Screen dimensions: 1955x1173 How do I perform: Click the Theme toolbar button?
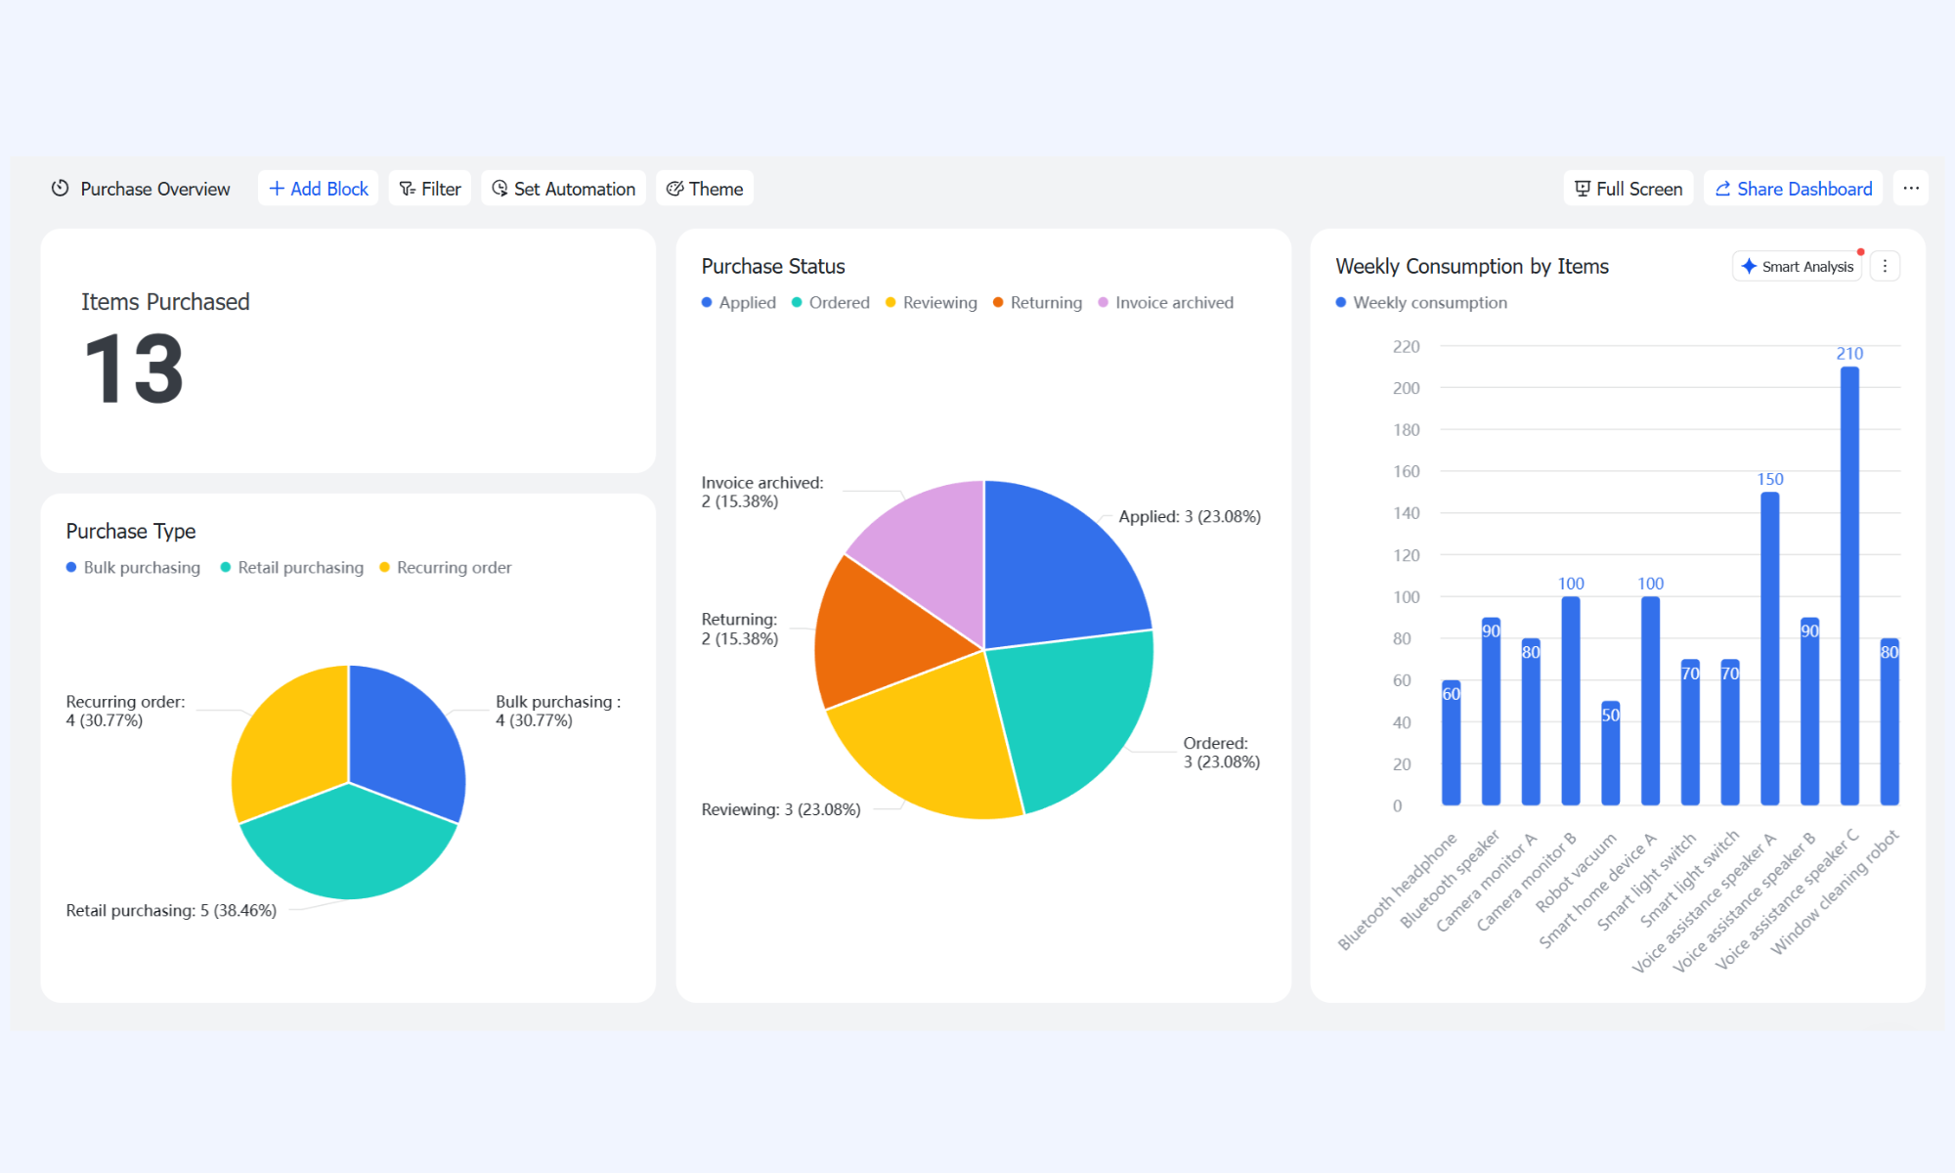tap(705, 189)
